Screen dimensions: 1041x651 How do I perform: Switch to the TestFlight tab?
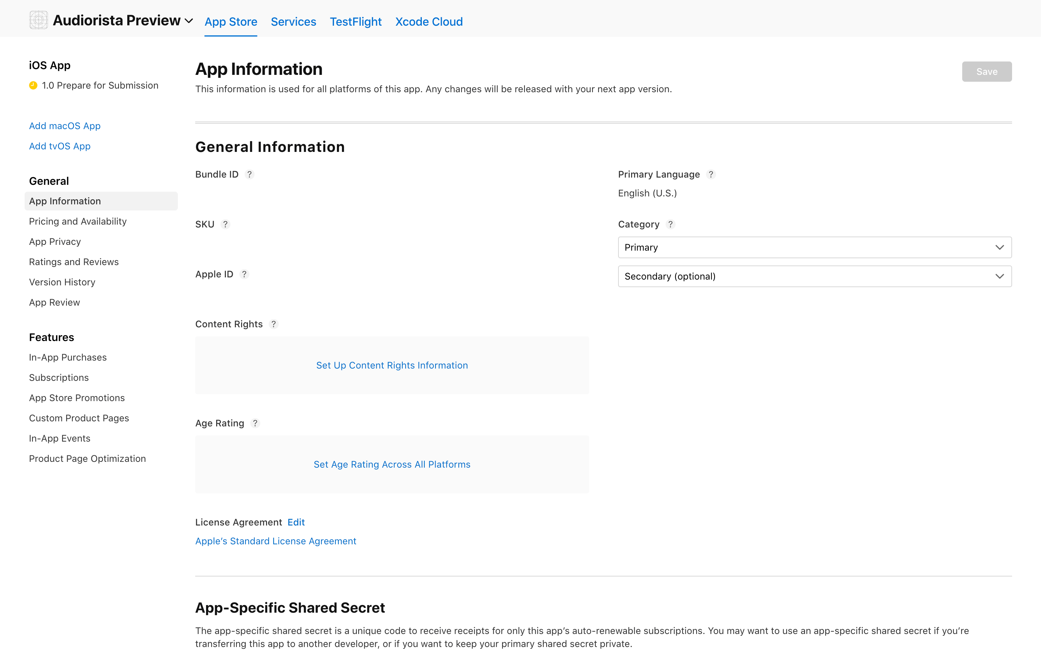click(x=355, y=22)
